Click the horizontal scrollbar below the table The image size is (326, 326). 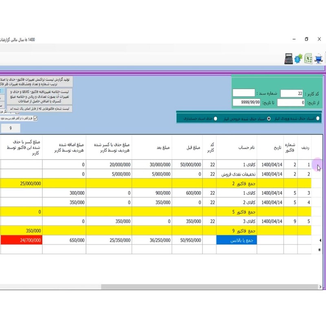pyautogui.click(x=204, y=287)
